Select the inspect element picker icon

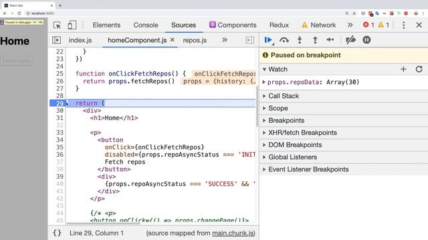pyautogui.click(x=58, y=25)
